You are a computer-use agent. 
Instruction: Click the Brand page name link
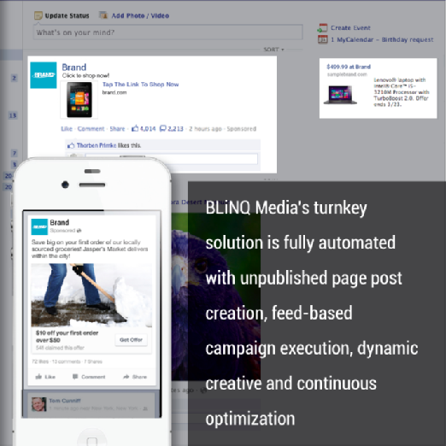pos(74,67)
